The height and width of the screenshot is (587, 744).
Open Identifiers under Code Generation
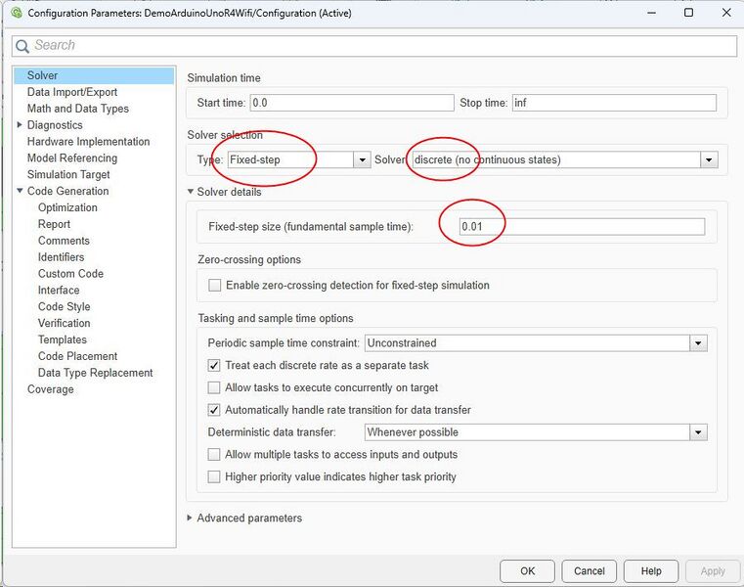(x=61, y=257)
